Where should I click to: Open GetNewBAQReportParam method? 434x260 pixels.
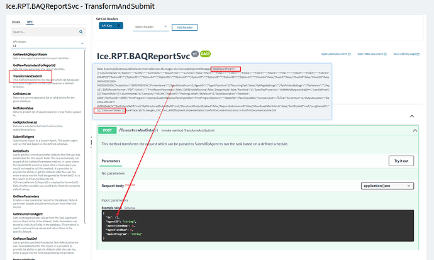(30, 55)
